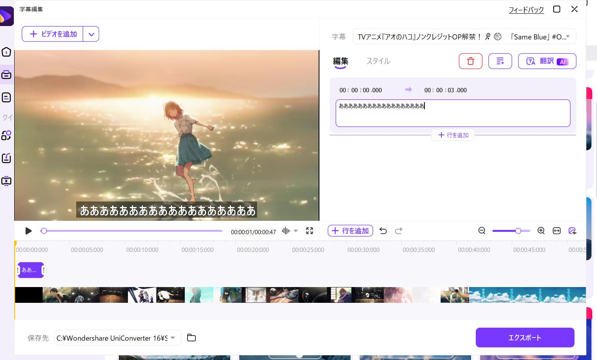Open the TV player icon in the sidebar
597x360 pixels.
click(x=6, y=181)
